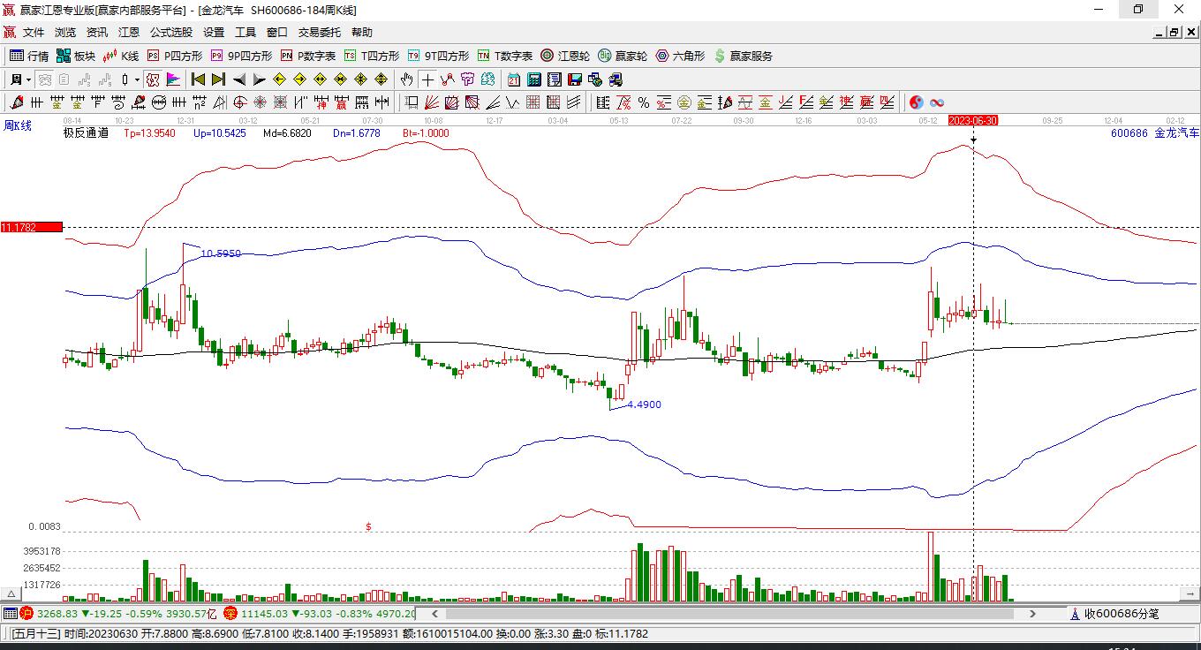Open the calendar icon in toolbar
Screen dimensions: 1201x650
coord(514,79)
